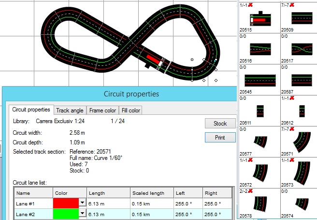Image resolution: width=317 pixels, height=220 pixels.
Task: Click the Stock button
Action: [220, 124]
